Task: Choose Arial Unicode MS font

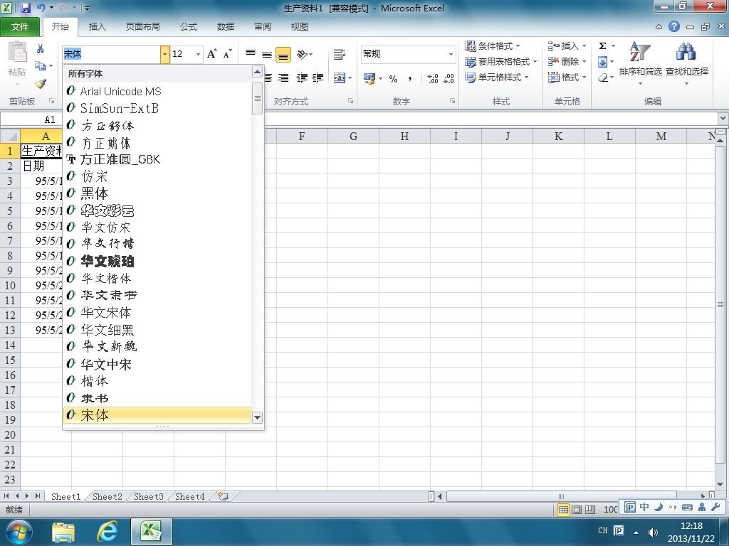Action: 157,91
